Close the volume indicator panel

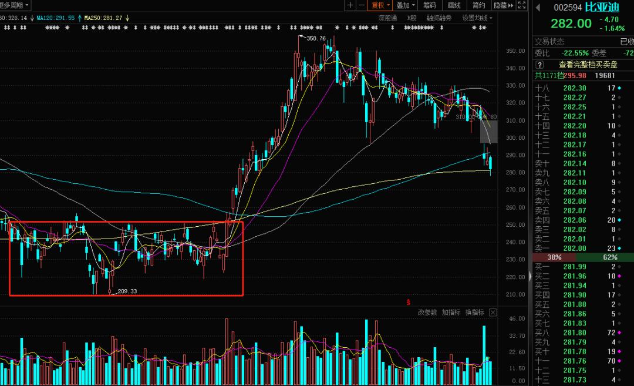tap(493, 313)
